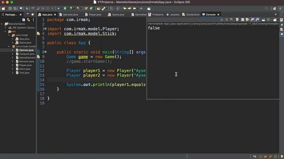Toggle Link with Editor in Package Explorer
The height and width of the screenshot is (159, 284).
[x=28, y=19]
